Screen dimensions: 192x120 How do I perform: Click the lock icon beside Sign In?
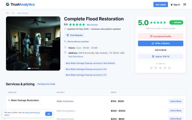(x=172, y=4)
